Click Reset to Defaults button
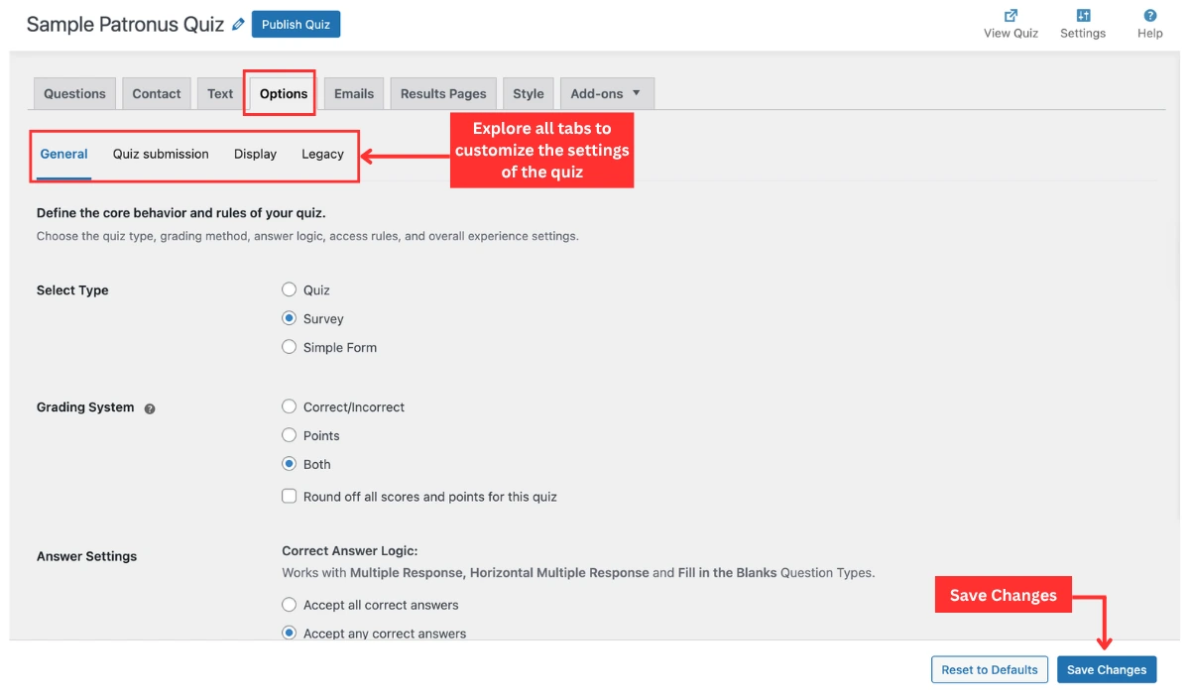 [989, 669]
